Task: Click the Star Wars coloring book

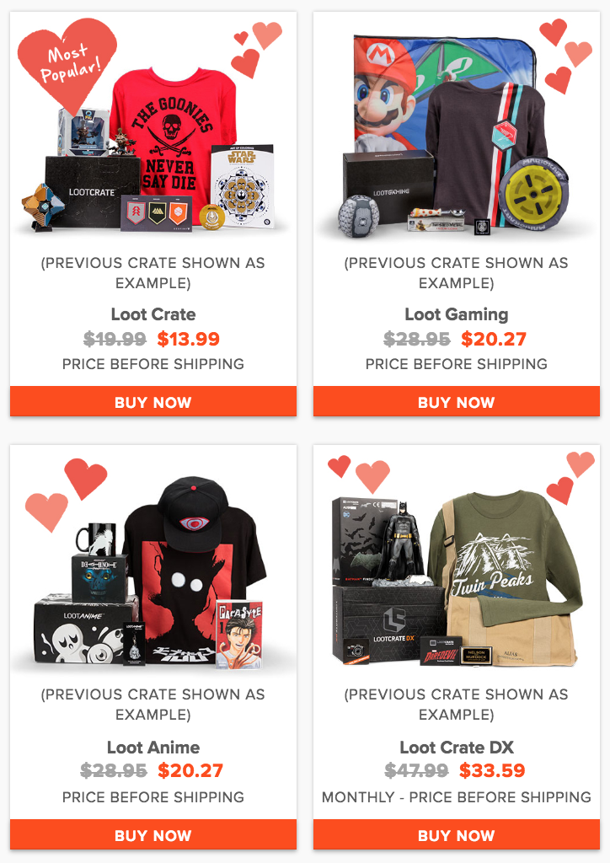Action: click(x=242, y=186)
